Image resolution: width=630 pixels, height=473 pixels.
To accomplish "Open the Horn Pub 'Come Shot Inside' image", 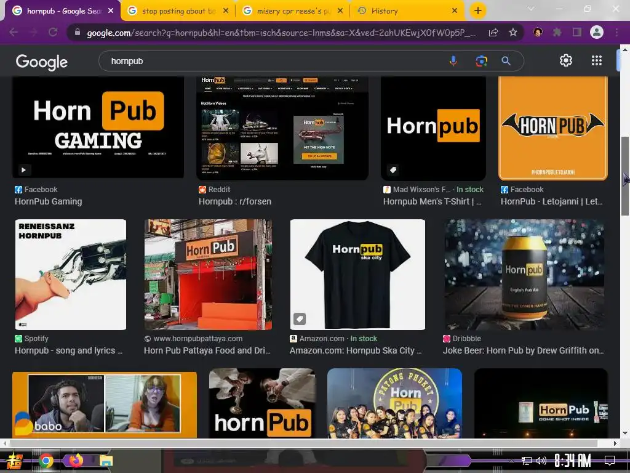I will coord(541,403).
